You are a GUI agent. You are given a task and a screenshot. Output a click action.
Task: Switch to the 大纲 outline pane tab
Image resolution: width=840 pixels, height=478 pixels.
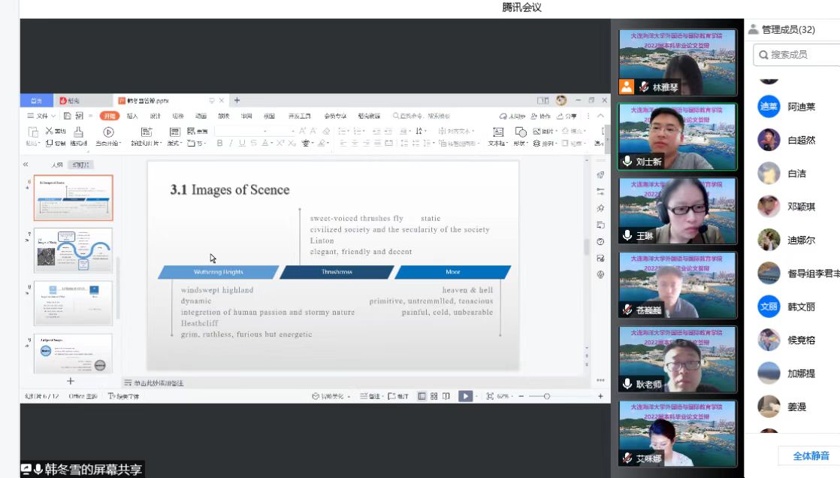57,165
